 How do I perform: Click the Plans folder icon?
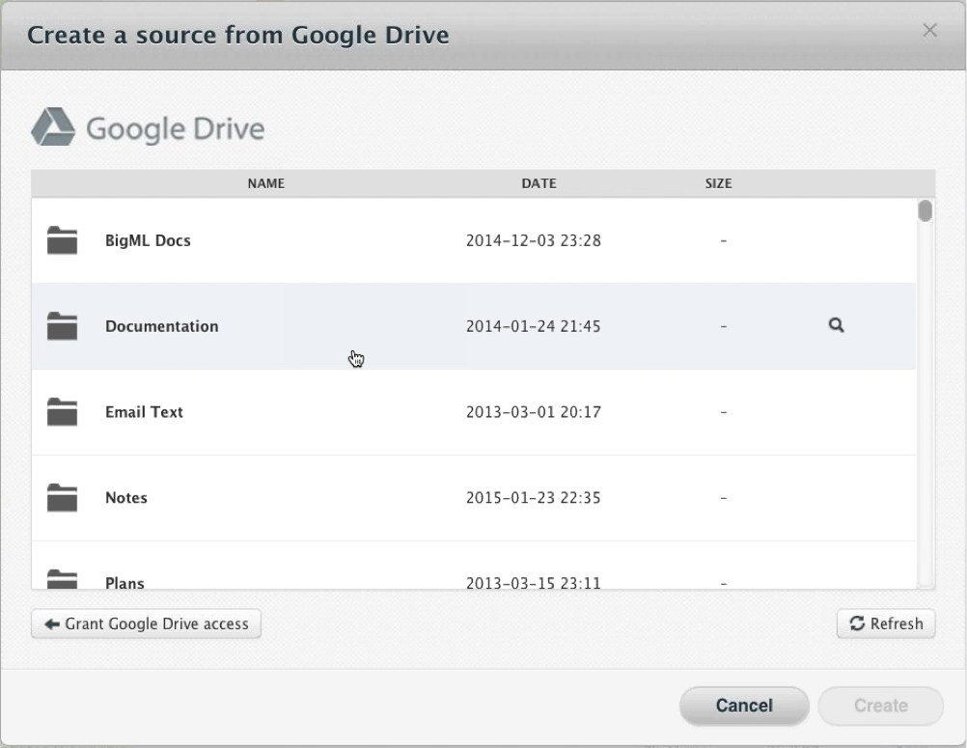tap(62, 579)
